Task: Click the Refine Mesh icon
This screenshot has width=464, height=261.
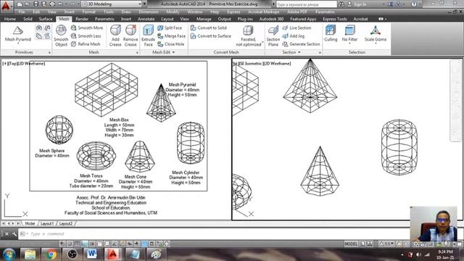Action: [x=74, y=43]
